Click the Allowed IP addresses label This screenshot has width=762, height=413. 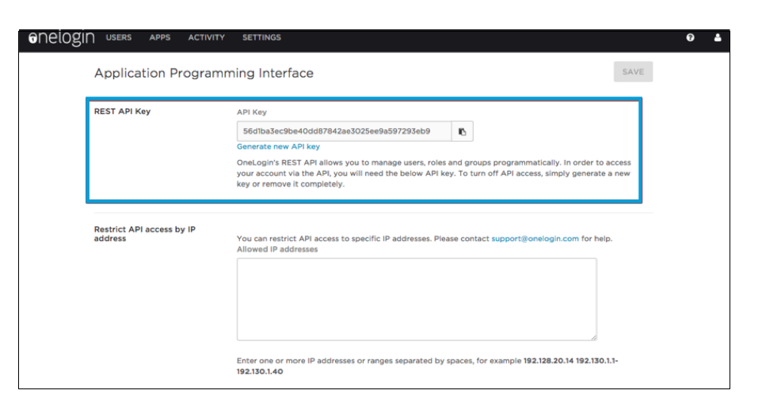pyautogui.click(x=277, y=249)
